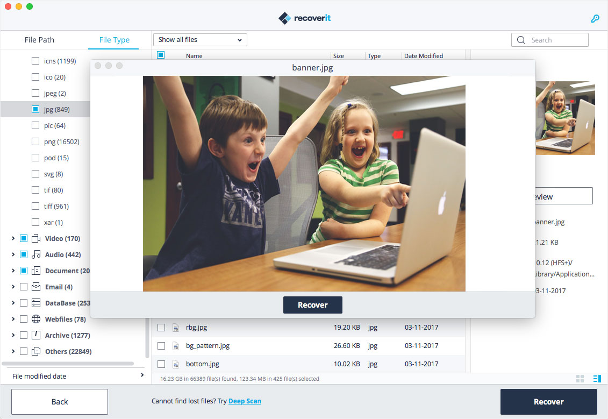Enable the tiff (961) checkbox

click(35, 207)
